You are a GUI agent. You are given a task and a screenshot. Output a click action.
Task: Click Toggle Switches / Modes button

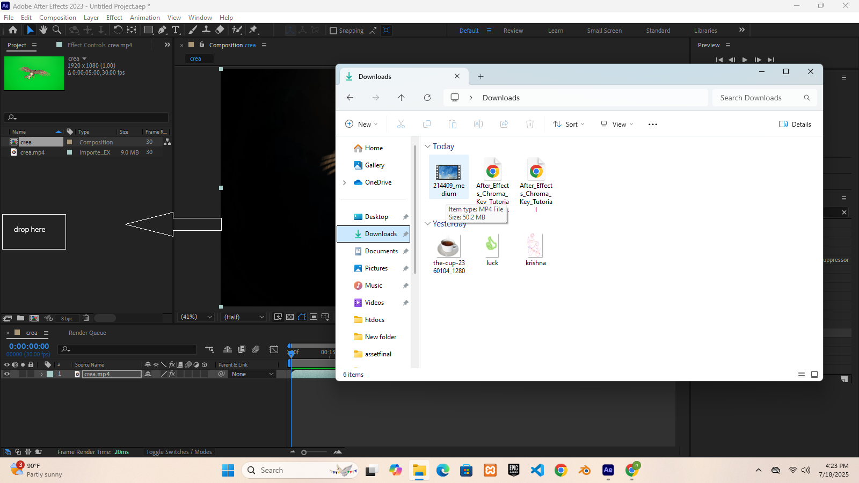(x=179, y=452)
